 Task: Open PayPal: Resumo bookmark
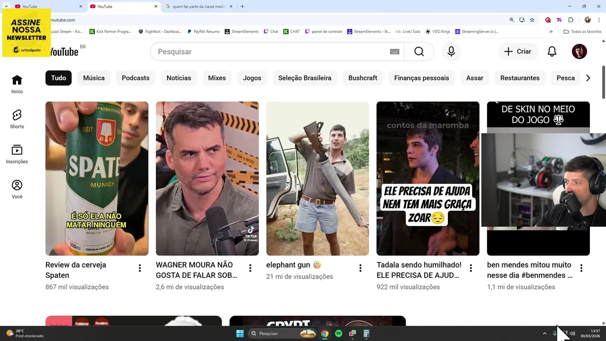[204, 32]
